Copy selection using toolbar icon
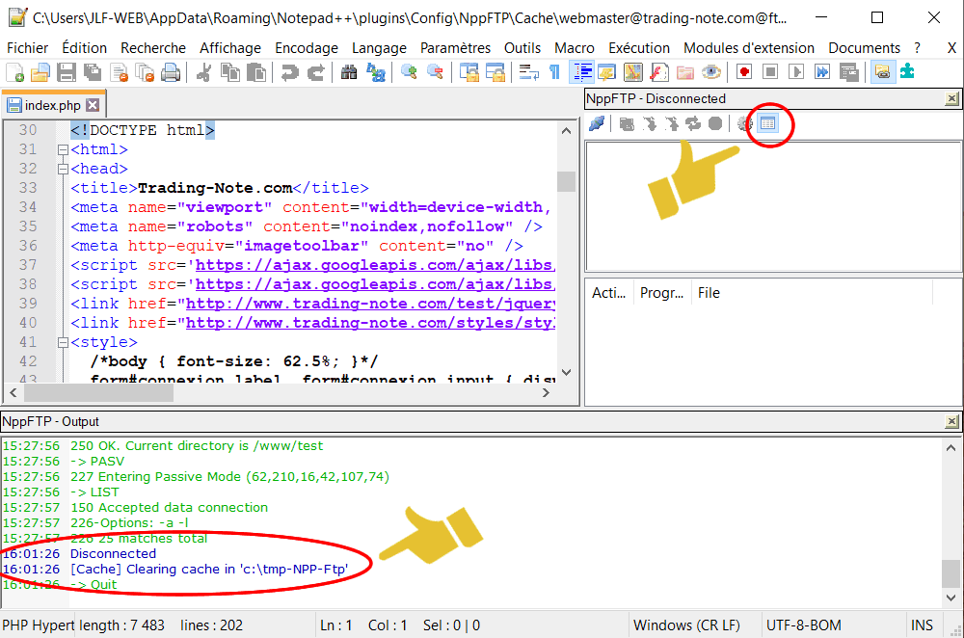The height and width of the screenshot is (638, 964). [230, 72]
